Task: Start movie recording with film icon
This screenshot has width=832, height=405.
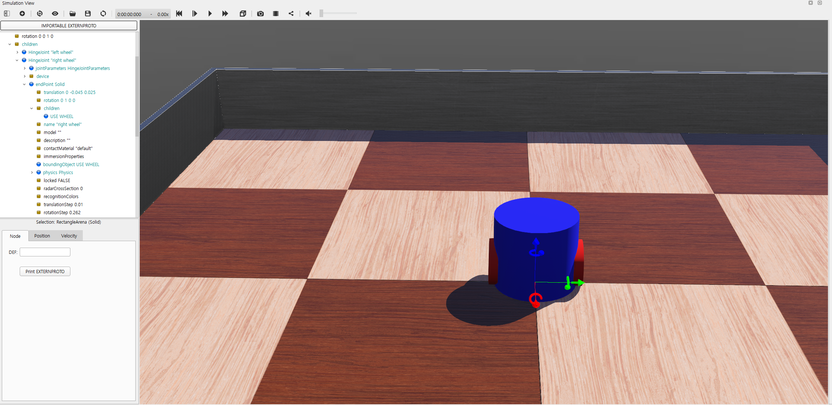Action: point(276,13)
